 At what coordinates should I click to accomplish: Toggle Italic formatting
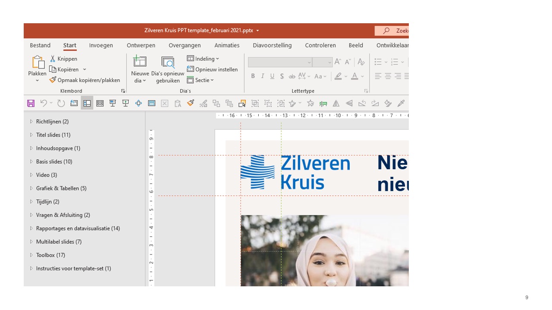pos(262,76)
